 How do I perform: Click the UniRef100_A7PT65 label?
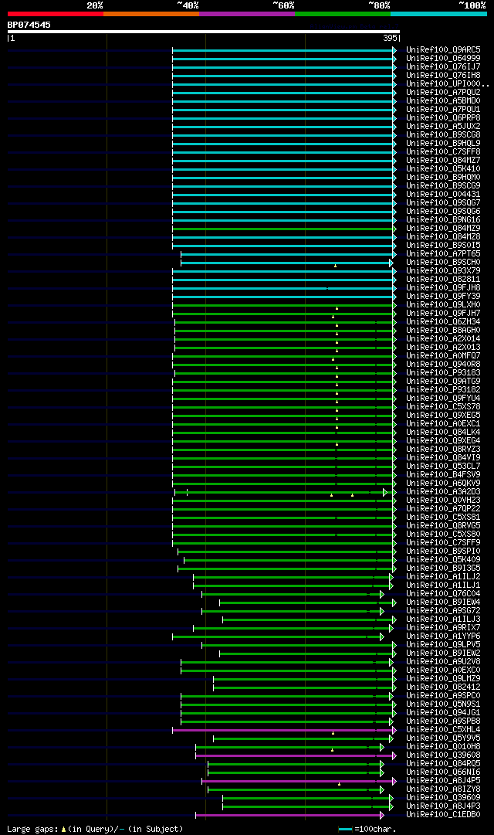[x=443, y=254]
